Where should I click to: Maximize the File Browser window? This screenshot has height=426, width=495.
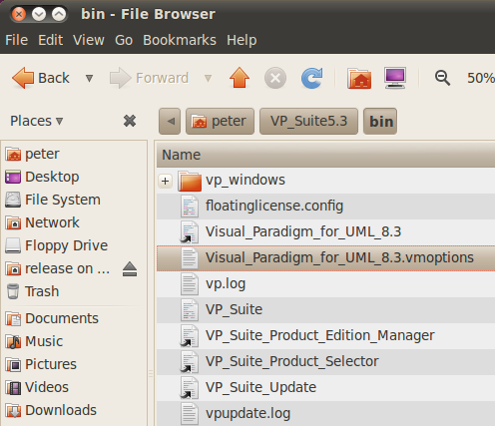tap(59, 14)
